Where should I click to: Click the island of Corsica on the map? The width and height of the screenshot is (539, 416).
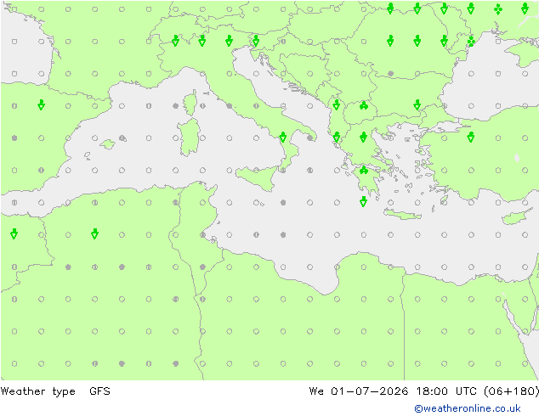coord(190,102)
